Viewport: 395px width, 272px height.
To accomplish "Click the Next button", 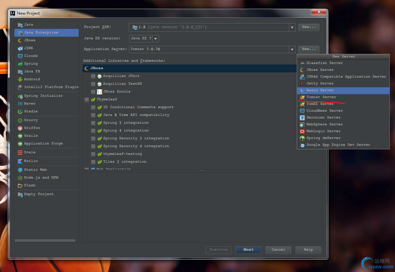I will click(x=248, y=250).
